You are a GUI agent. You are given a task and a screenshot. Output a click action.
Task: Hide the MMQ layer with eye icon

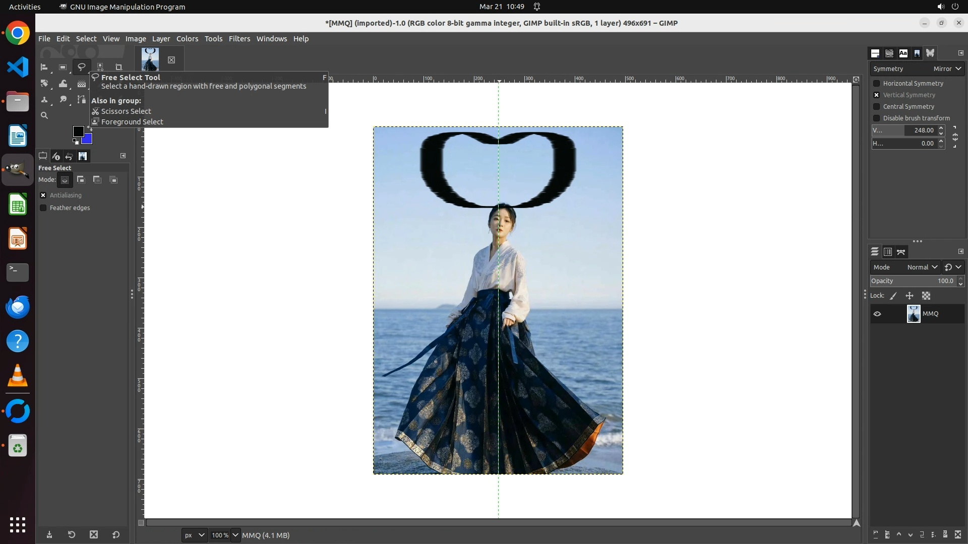point(877,314)
